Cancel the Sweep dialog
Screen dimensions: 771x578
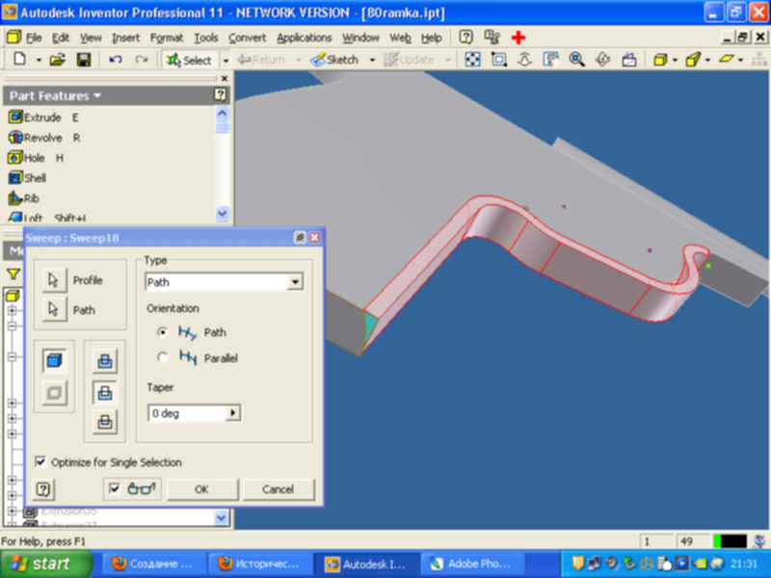[x=278, y=489]
